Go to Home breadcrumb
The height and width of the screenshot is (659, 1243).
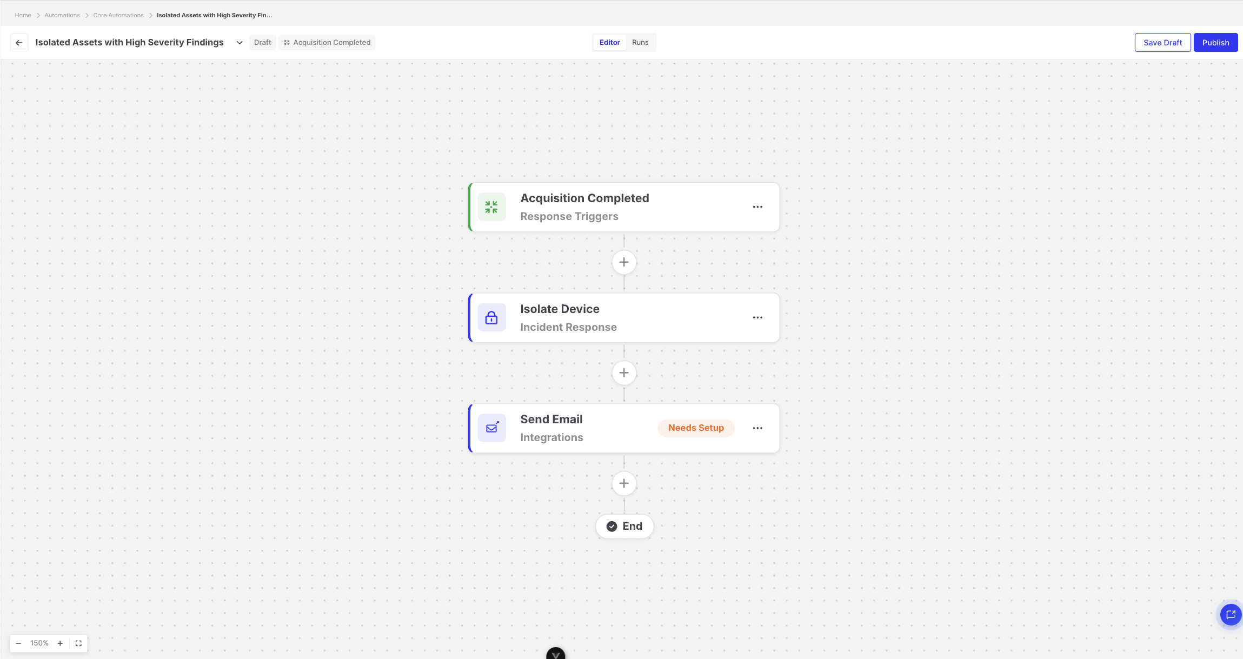click(23, 15)
